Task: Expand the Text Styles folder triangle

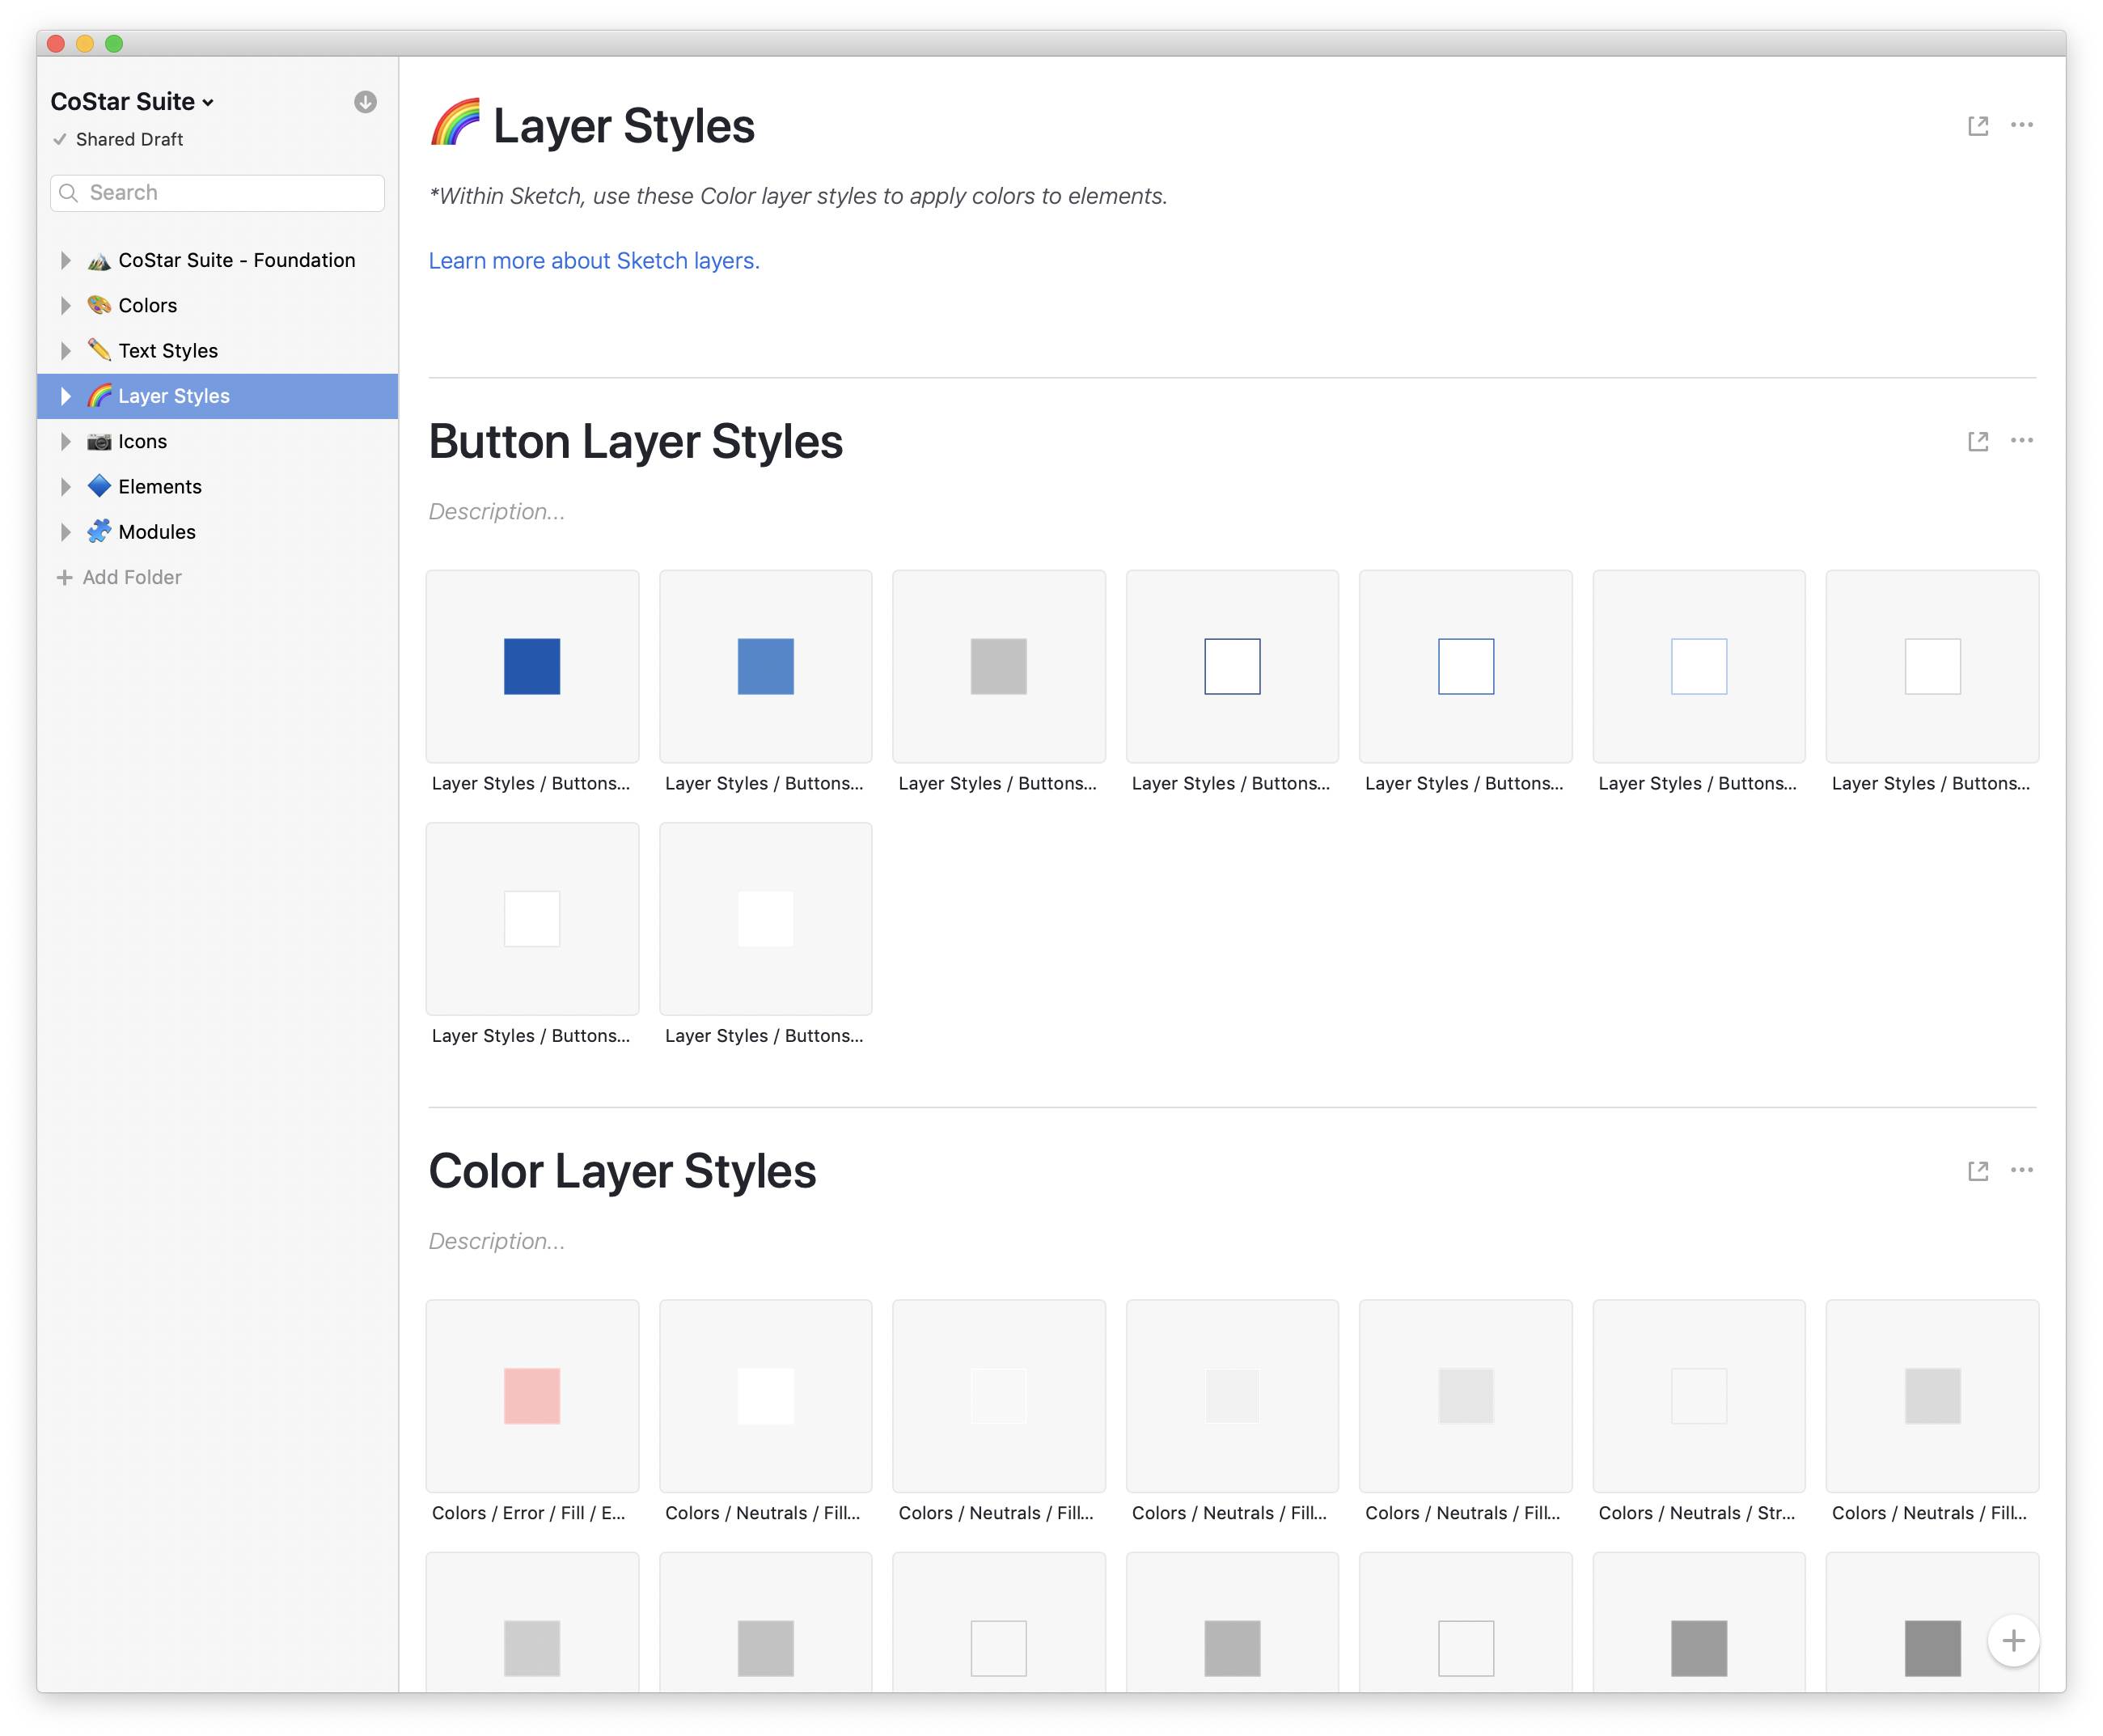Action: tap(66, 351)
